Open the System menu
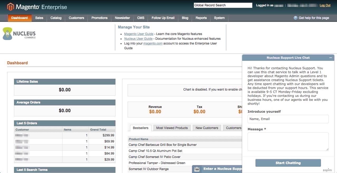The width and height of the screenshot is (337, 173). [219, 18]
